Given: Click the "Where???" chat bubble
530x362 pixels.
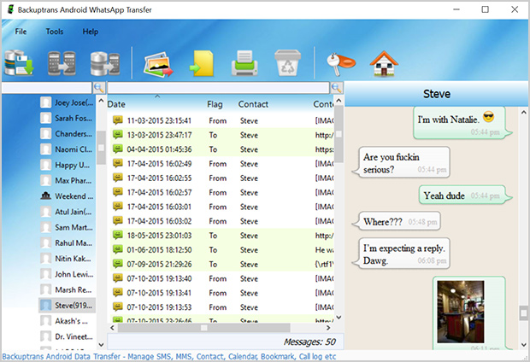Looking at the screenshot, I should pos(397,221).
